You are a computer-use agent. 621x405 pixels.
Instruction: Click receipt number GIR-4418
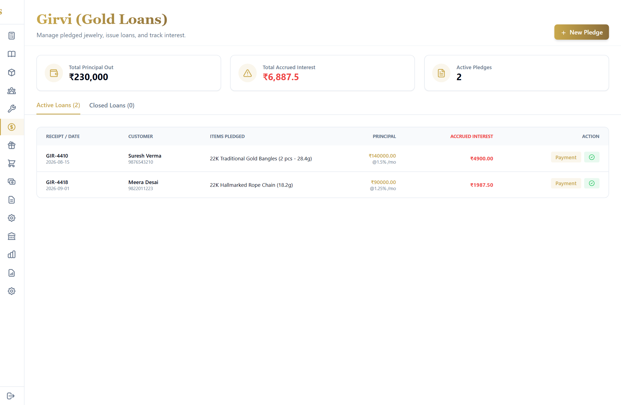pyautogui.click(x=57, y=182)
